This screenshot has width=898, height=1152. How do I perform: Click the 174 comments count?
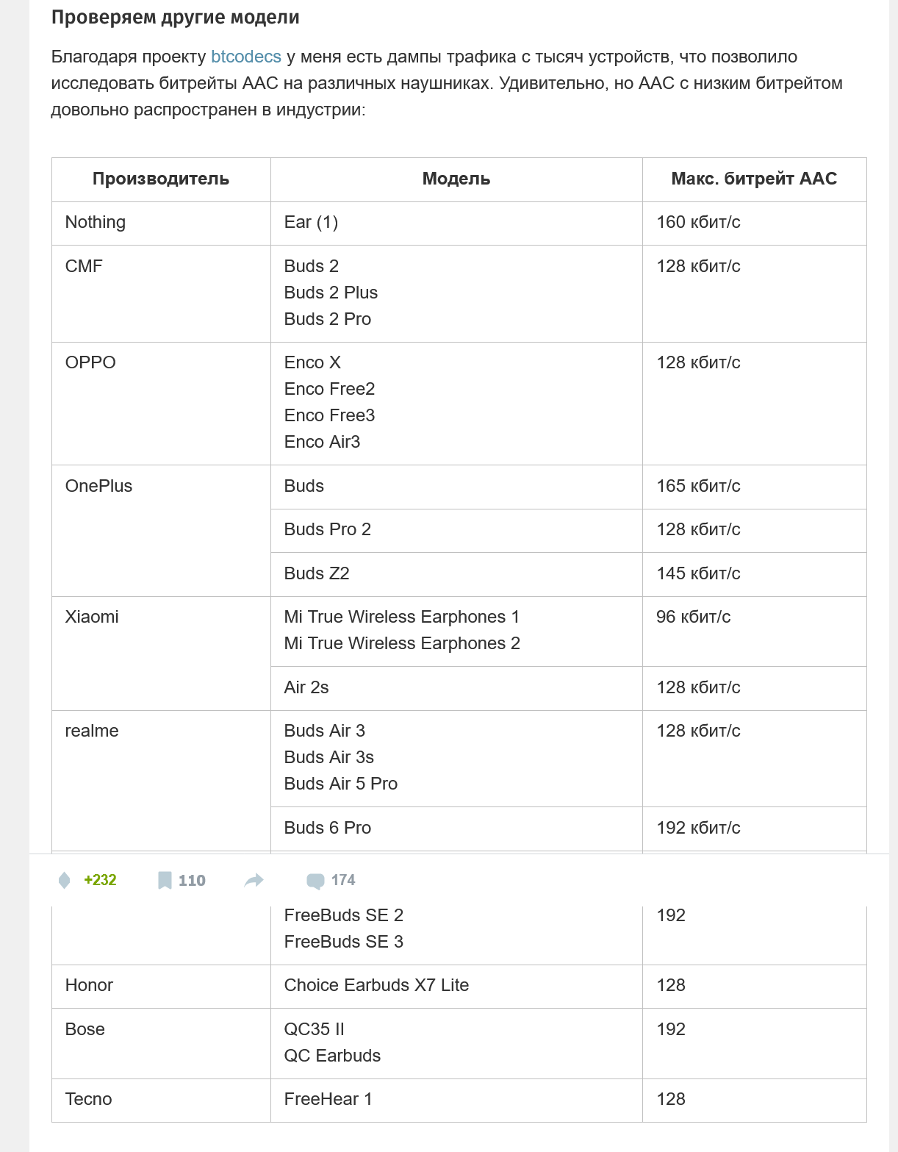tap(343, 880)
